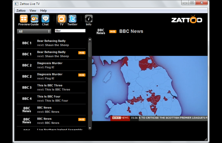Image resolution: width=222 pixels, height=143 pixels.
Task: Click the channel list scrollbar thumb
Action: coord(90,50)
